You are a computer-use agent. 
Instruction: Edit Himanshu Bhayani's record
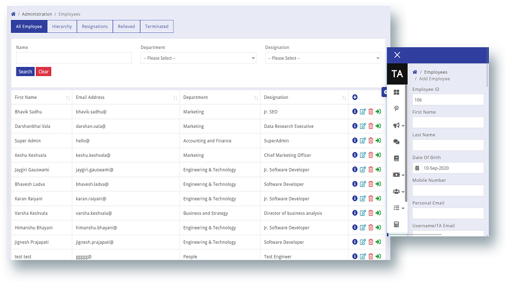pyautogui.click(x=363, y=227)
